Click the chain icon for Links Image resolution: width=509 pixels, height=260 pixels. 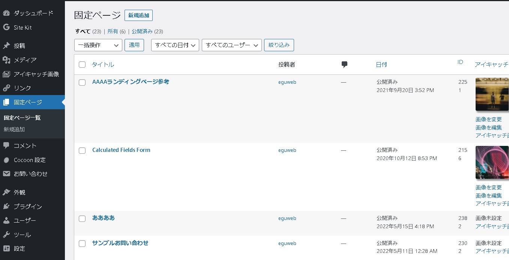point(6,88)
